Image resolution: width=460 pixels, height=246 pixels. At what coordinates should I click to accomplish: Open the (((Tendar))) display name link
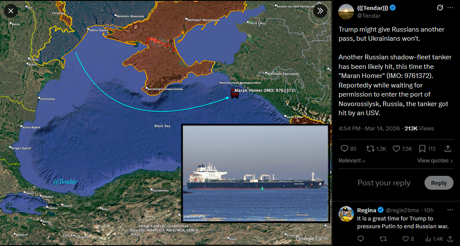(373, 8)
